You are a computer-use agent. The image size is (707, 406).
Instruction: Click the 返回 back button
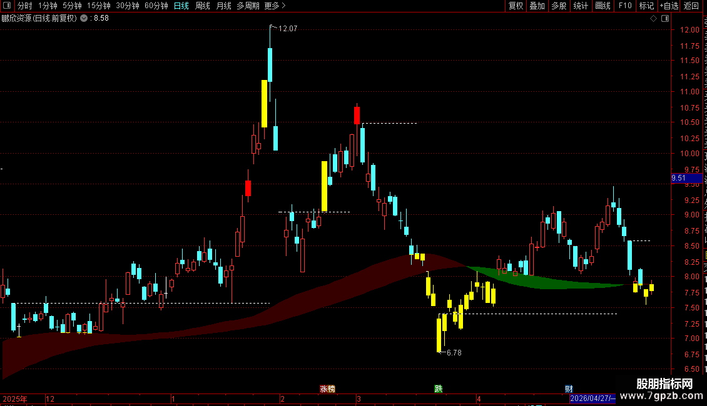(691, 6)
